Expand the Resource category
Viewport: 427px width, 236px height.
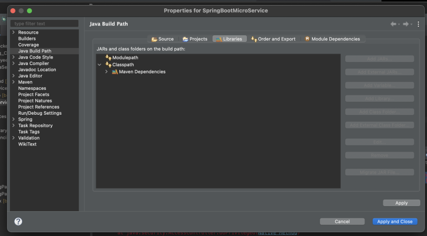(x=13, y=32)
